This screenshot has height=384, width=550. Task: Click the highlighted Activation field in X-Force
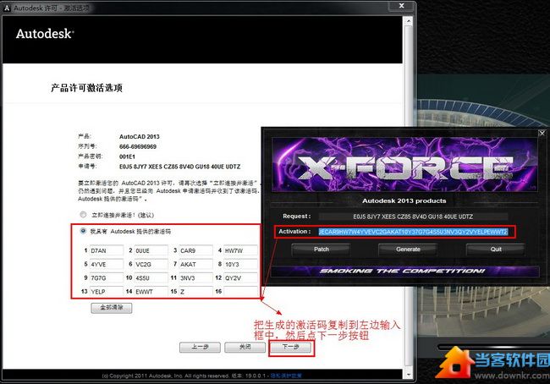pos(413,232)
